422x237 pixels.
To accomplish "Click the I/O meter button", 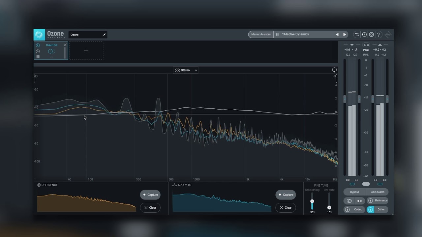I will 366,45.
